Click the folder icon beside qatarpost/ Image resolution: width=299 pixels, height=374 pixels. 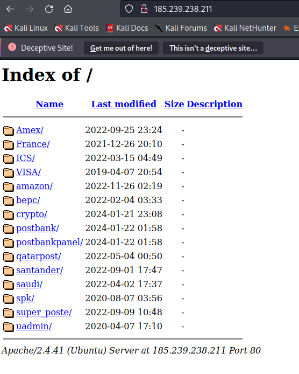click(x=9, y=257)
